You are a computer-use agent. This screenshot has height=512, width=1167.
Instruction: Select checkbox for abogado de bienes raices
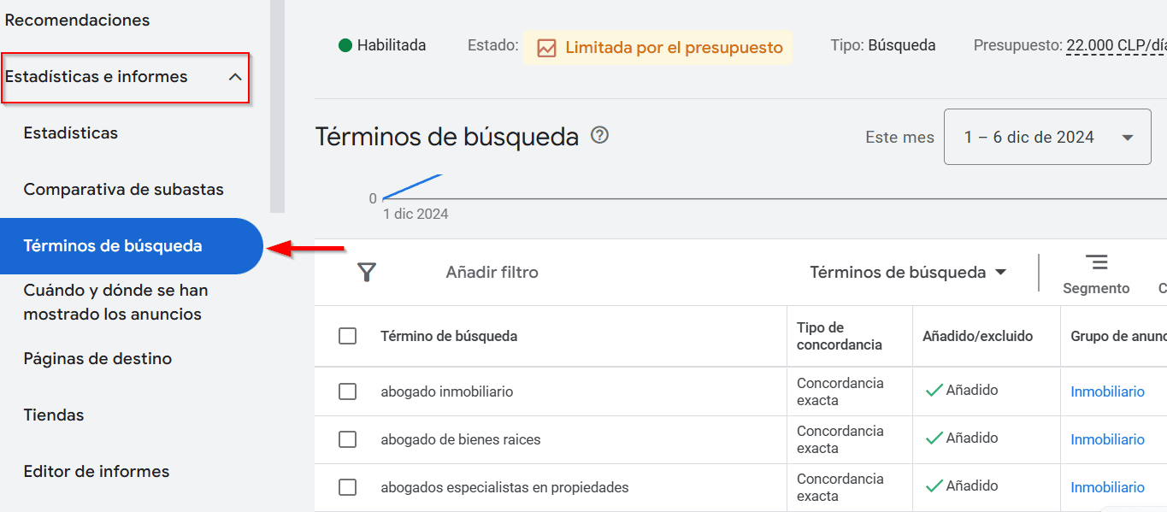click(x=347, y=439)
